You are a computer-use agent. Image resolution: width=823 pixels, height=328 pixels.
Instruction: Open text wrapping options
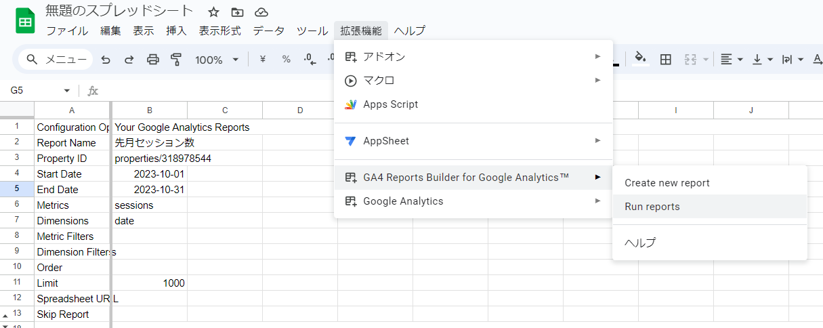[x=793, y=60]
